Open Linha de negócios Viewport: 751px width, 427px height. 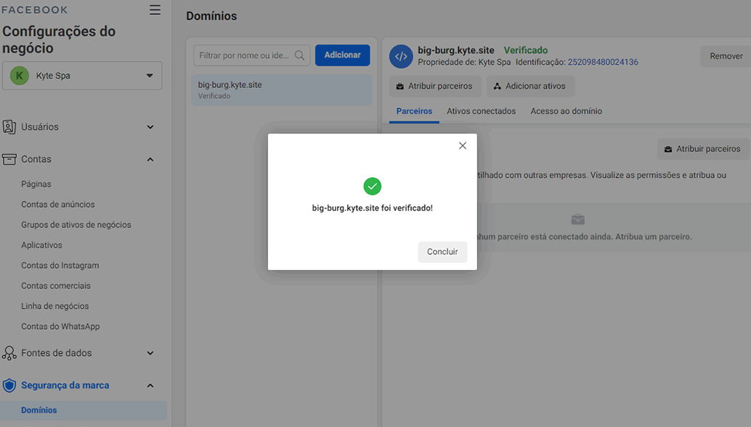(55, 306)
